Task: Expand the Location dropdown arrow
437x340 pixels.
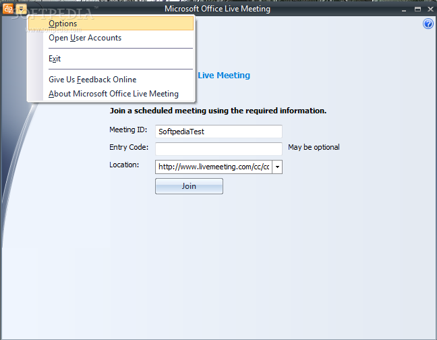Action: pos(277,167)
